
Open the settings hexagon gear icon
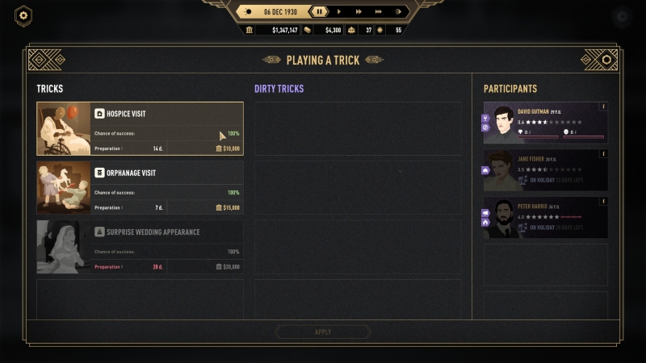23,15
